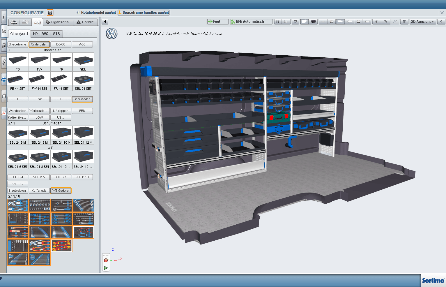The width and height of the screenshot is (446, 287).
Task: Expand the WE Gedore category
Action: (61, 191)
